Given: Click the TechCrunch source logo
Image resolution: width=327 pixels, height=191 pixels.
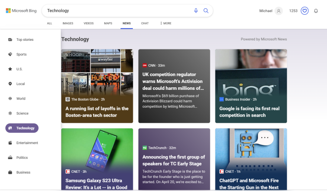Looking at the screenshot, I should [x=145, y=148].
